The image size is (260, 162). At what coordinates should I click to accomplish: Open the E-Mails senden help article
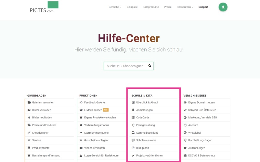pos(93,110)
